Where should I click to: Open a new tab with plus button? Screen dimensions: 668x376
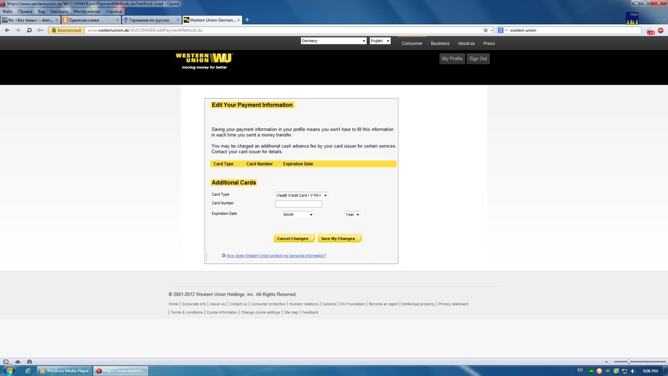(x=247, y=20)
